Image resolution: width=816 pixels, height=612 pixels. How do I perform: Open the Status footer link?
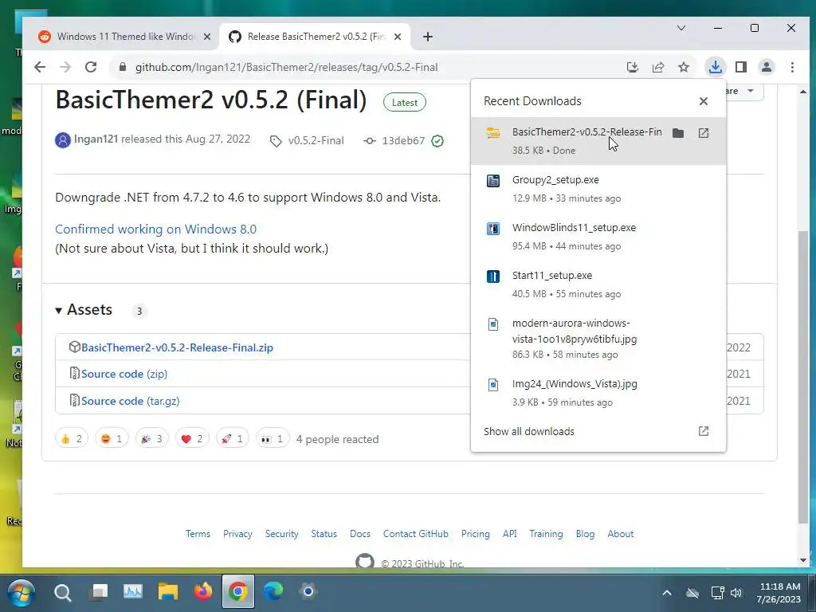324,534
